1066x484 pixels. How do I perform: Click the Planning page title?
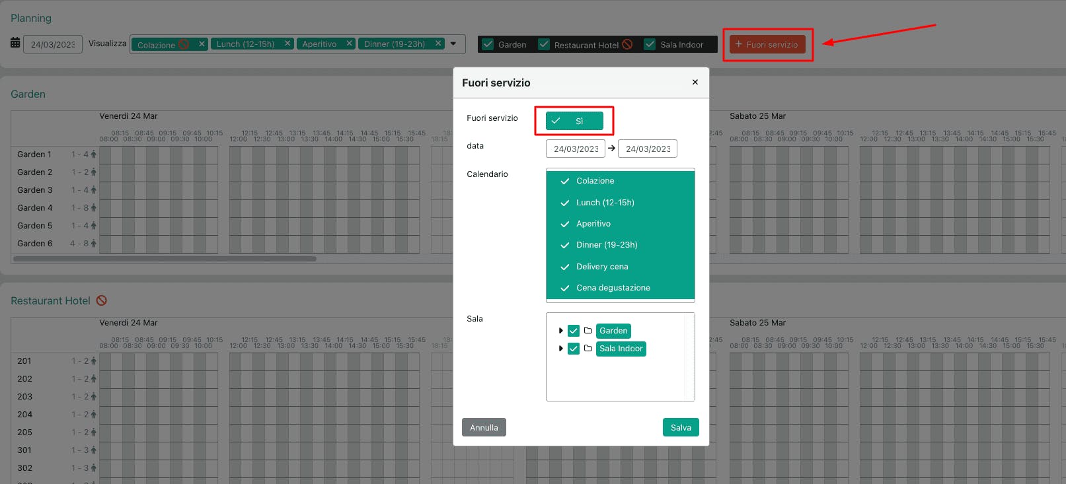[31, 18]
